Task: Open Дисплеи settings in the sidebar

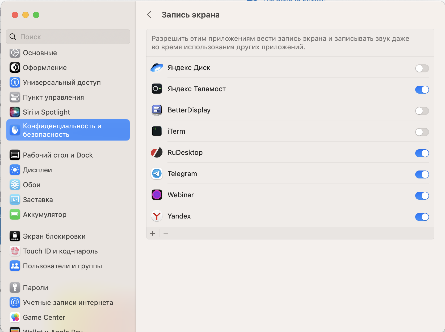Action: coord(37,170)
